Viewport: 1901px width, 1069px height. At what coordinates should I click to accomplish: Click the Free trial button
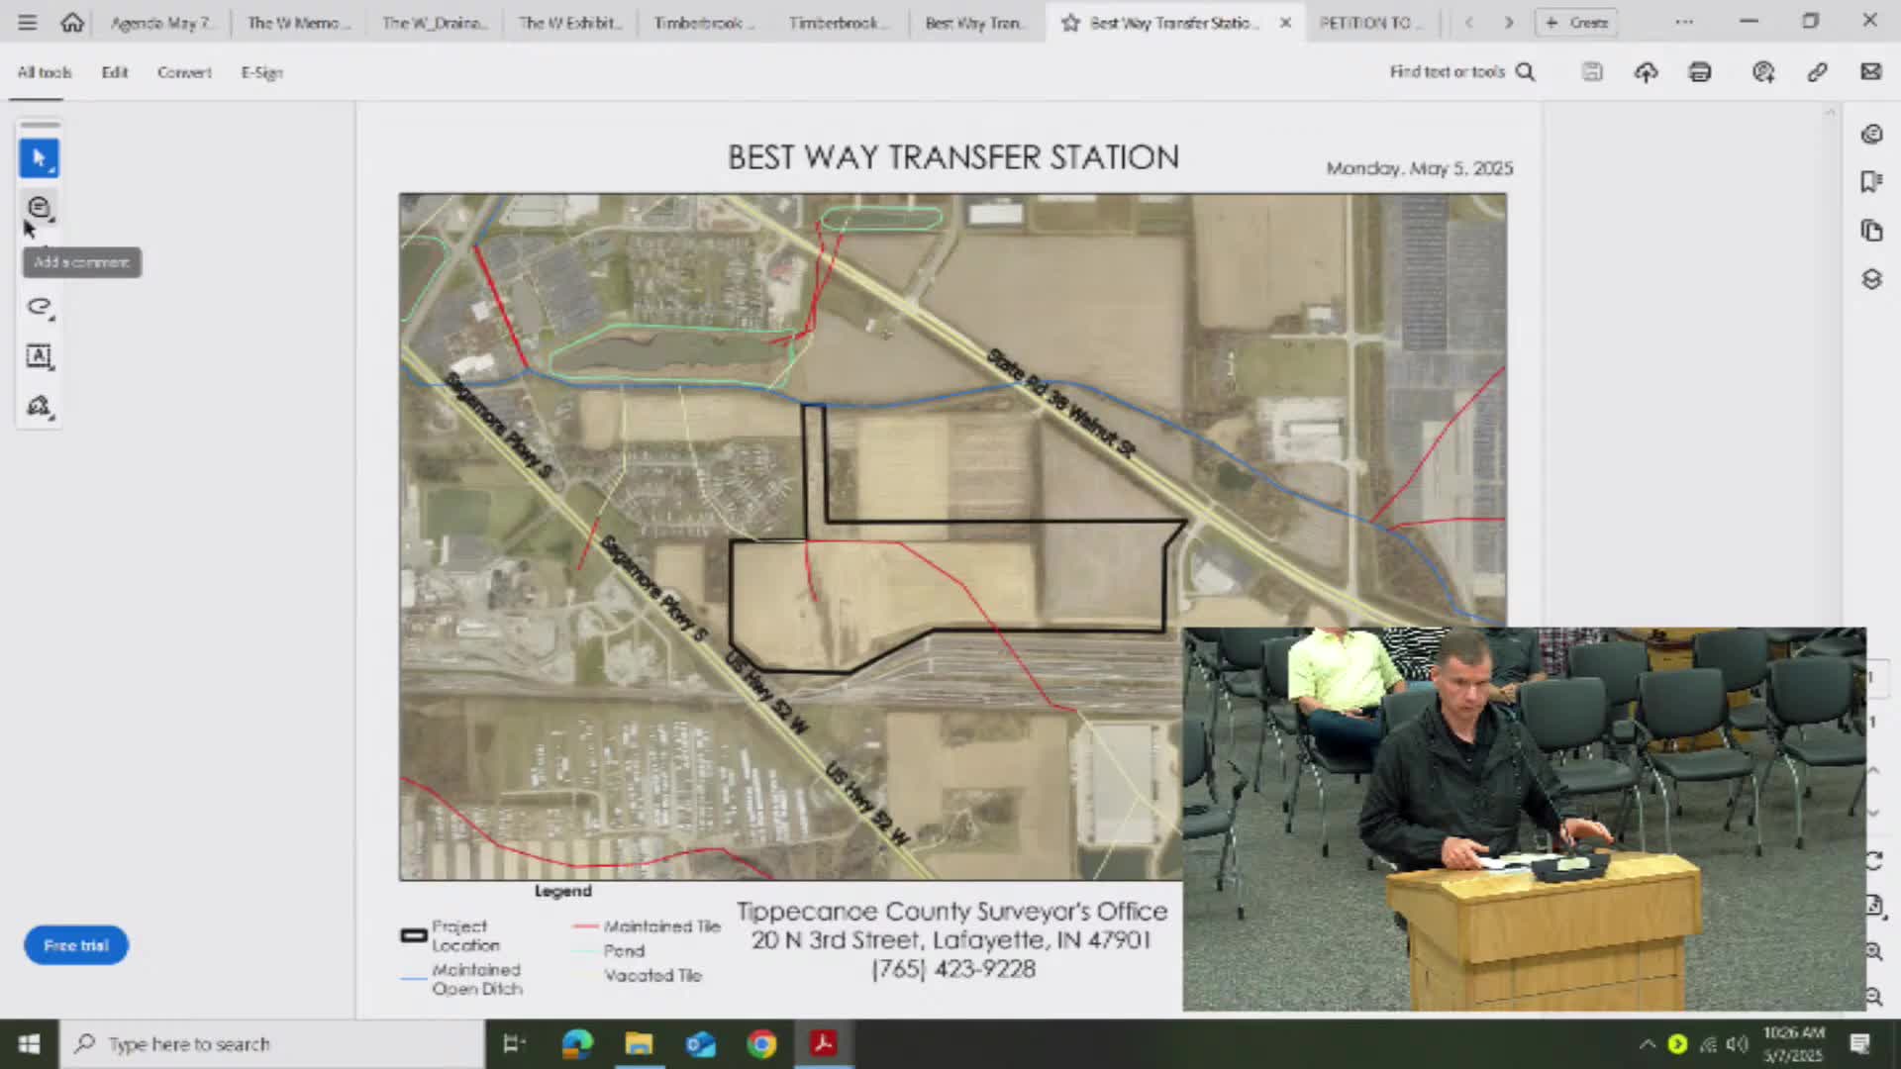tap(76, 945)
